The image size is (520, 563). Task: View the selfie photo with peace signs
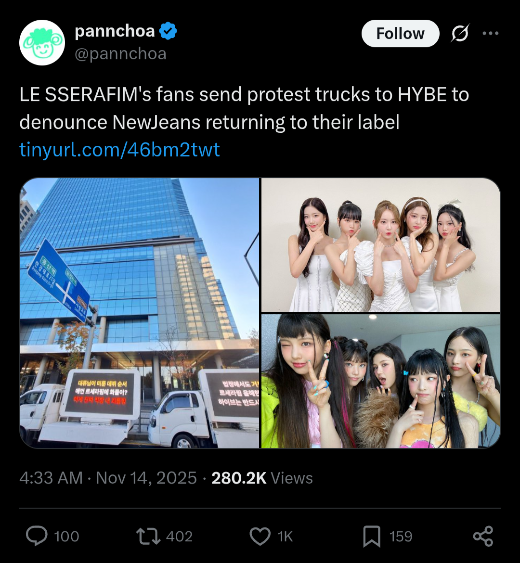tap(381, 381)
